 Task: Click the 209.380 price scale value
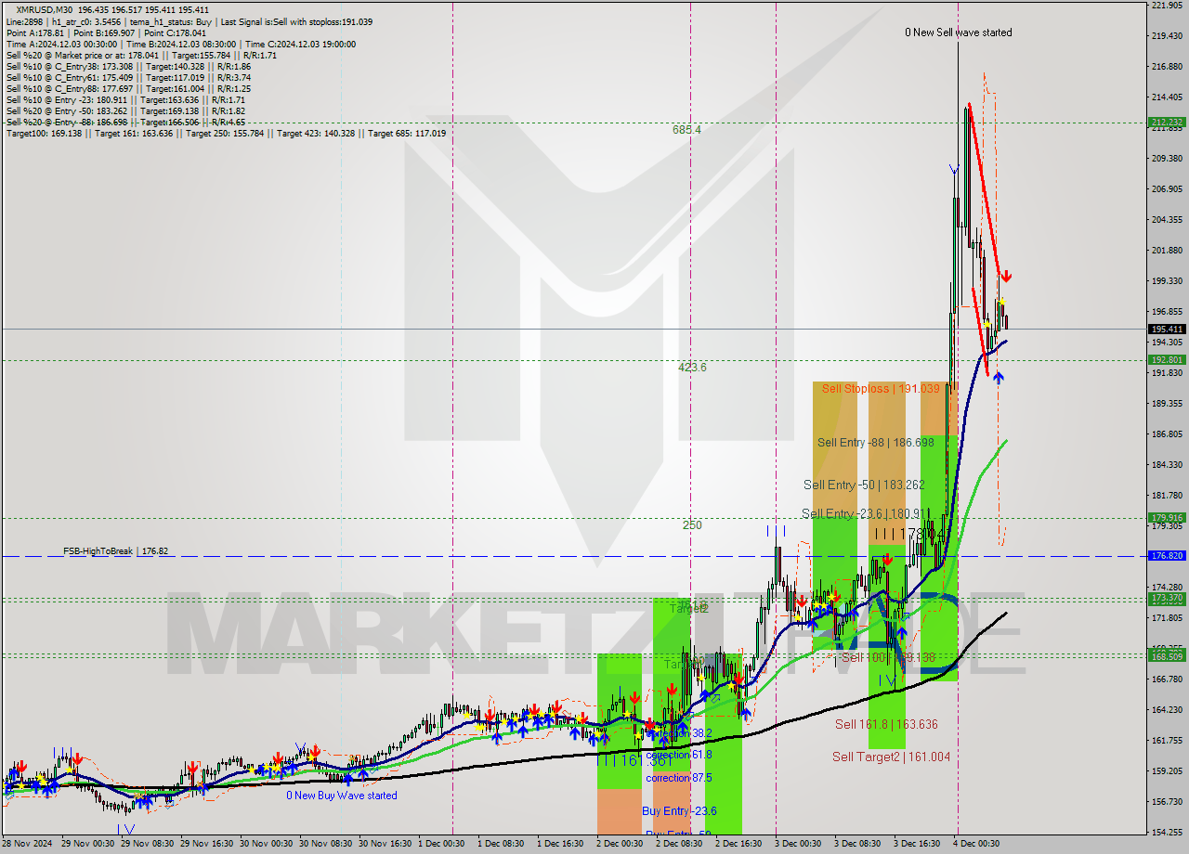pos(1167,159)
